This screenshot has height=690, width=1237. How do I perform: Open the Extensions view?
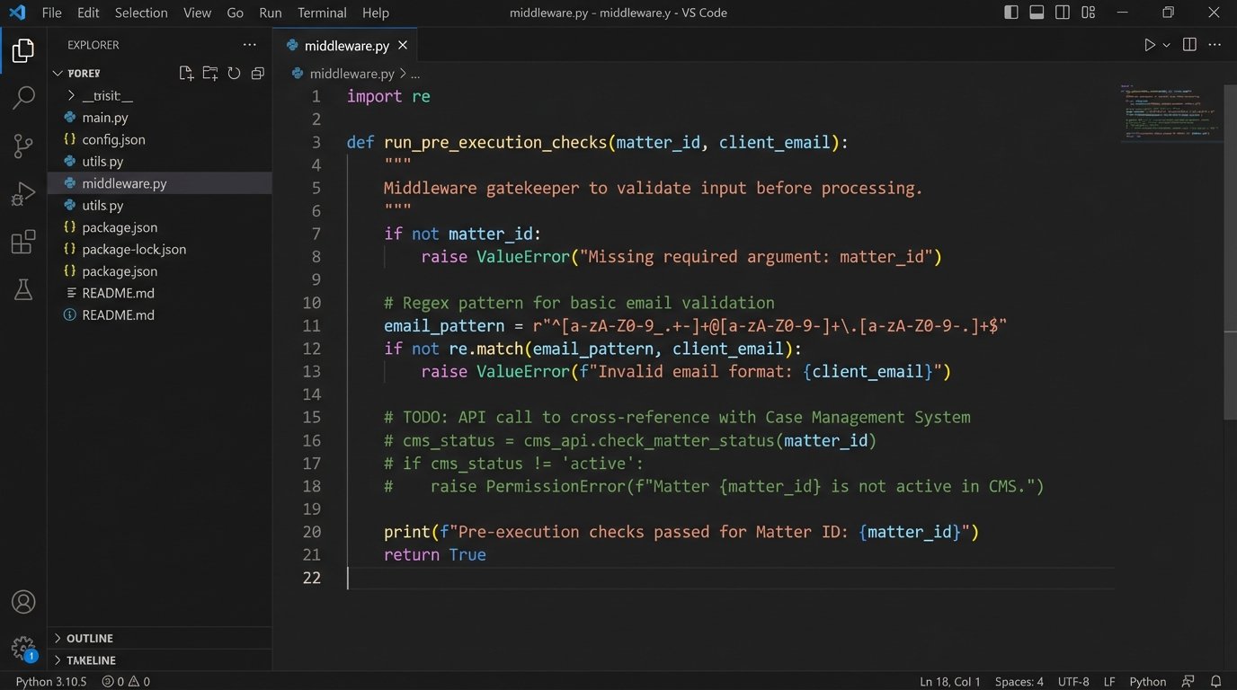[x=22, y=242]
